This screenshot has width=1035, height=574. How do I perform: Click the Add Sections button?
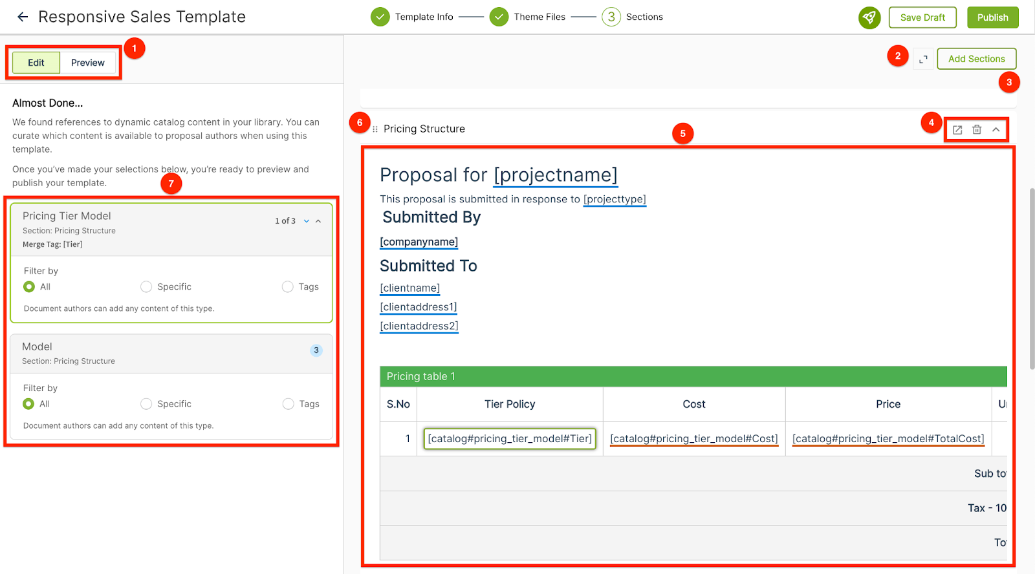tap(976, 59)
